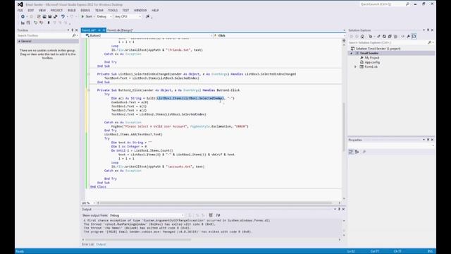Click the Output Clear All icon
This screenshot has width=451, height=254.
pos(211,215)
